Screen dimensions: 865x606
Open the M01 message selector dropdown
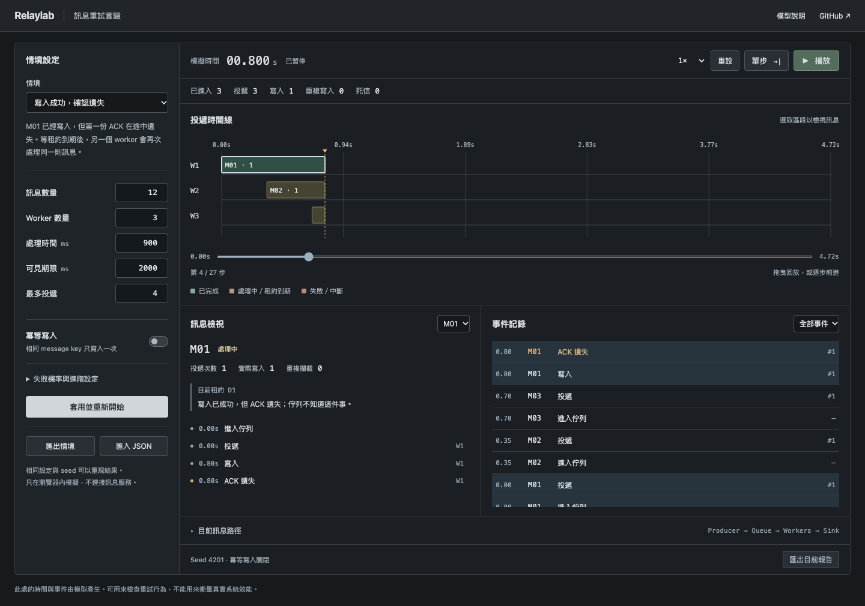454,324
